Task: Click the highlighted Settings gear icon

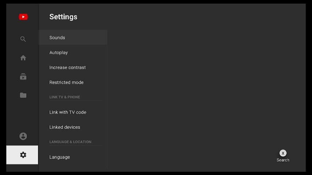Action: pos(23,155)
